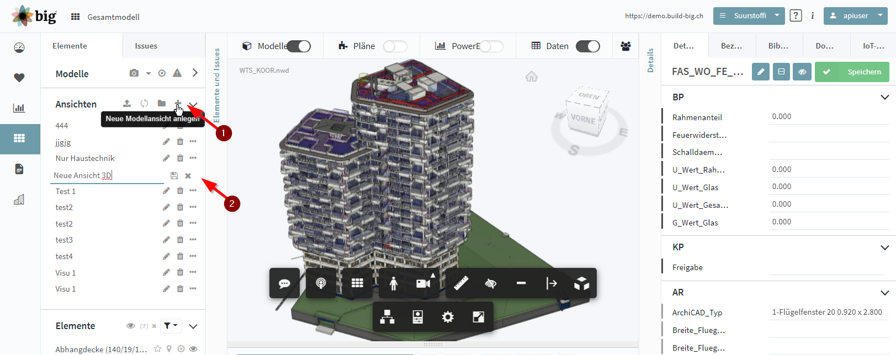The width and height of the screenshot is (896, 355).
Task: Open the Suurstoffi project dropdown
Action: [x=749, y=15]
